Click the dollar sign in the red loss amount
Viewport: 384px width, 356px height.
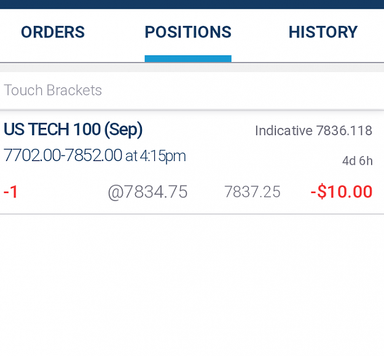pos(323,192)
